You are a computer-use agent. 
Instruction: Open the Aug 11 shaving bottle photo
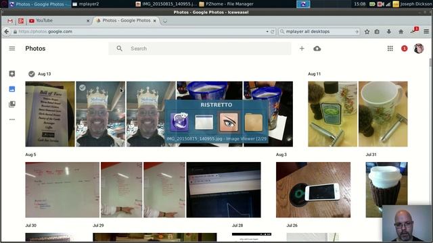click(x=332, y=114)
